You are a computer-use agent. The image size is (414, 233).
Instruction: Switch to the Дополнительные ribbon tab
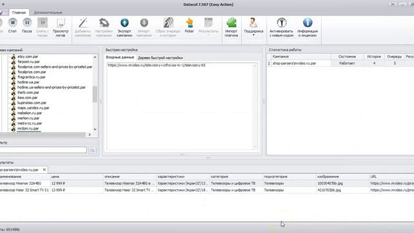[x=48, y=12]
